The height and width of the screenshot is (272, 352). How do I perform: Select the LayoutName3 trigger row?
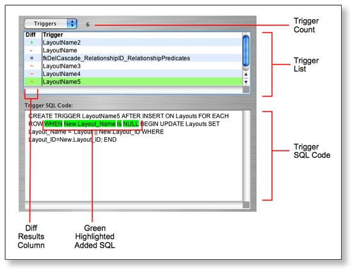[x=133, y=66]
